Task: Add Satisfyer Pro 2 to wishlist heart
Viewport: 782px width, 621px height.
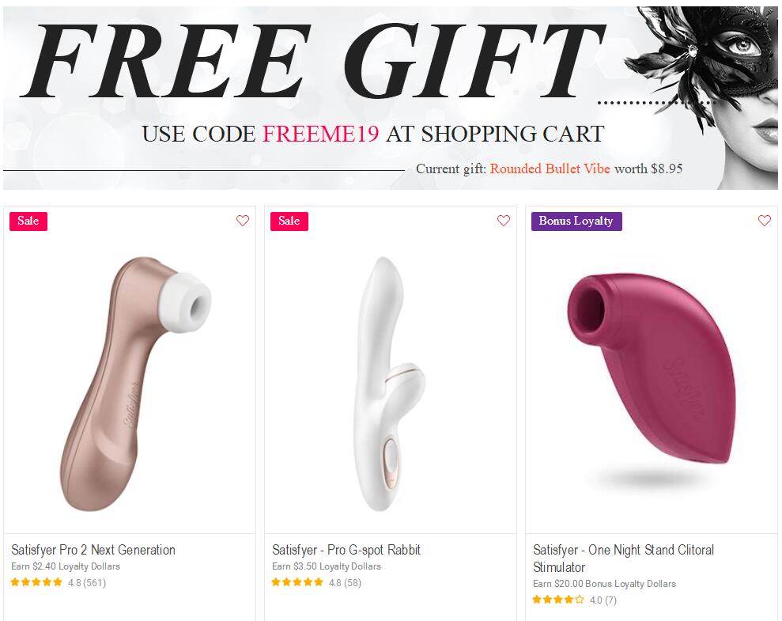Action: [x=243, y=221]
